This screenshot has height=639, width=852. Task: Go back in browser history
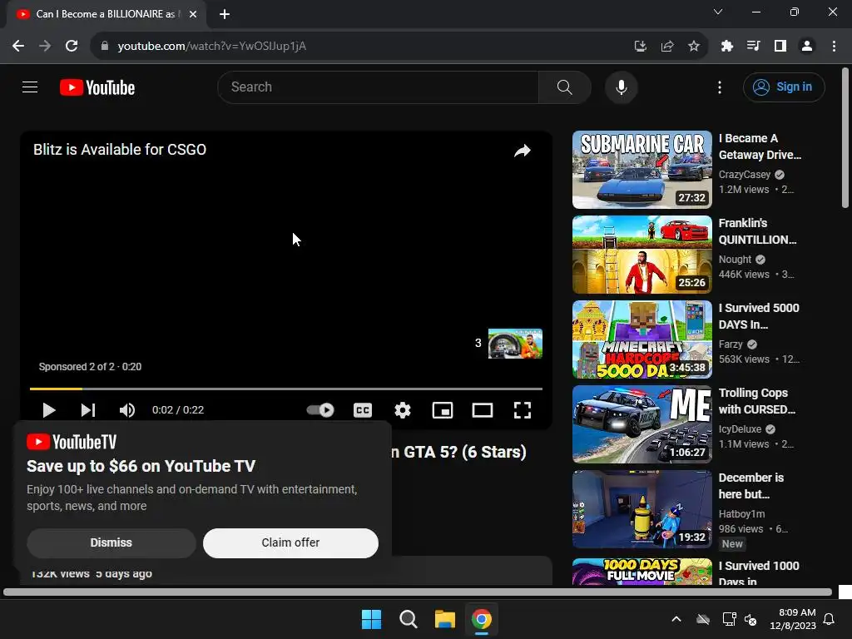(18, 47)
